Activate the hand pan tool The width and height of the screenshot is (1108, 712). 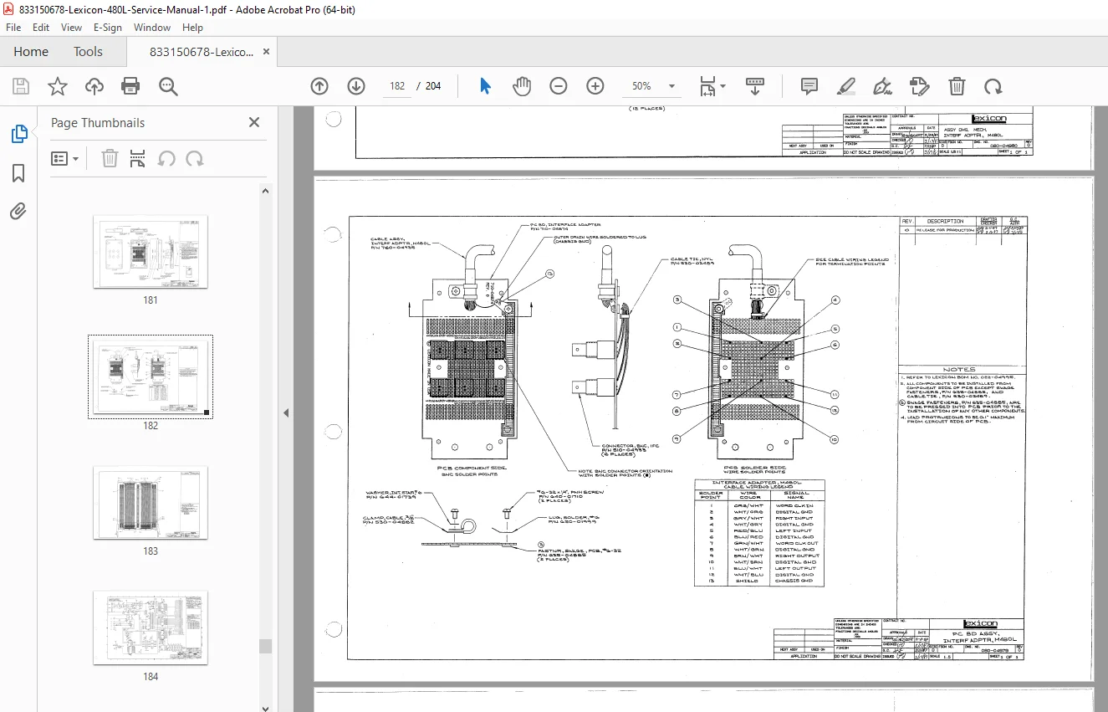click(522, 86)
